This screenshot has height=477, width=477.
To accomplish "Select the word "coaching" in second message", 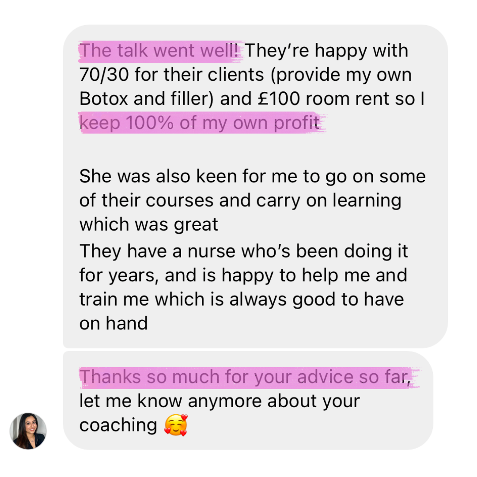I will pos(118,425).
